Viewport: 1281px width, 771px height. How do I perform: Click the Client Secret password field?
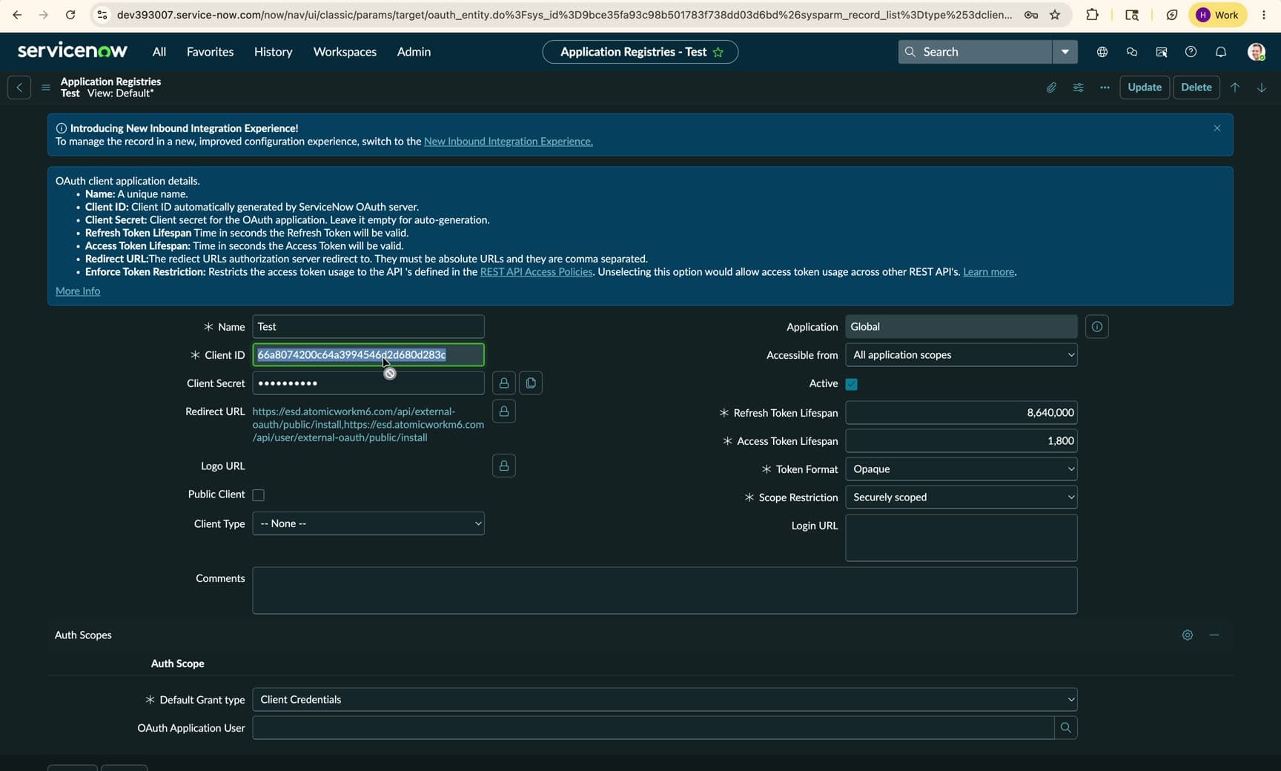click(368, 383)
